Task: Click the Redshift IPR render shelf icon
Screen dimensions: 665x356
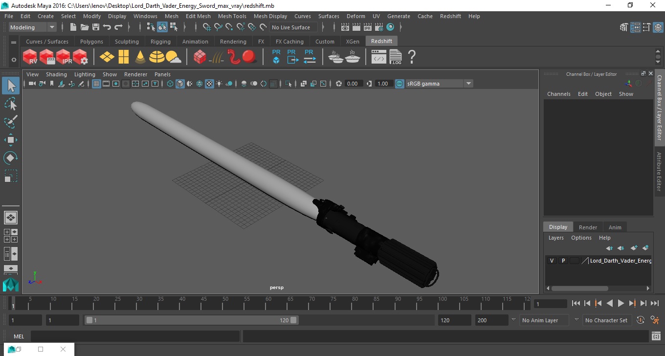Action: 64,57
